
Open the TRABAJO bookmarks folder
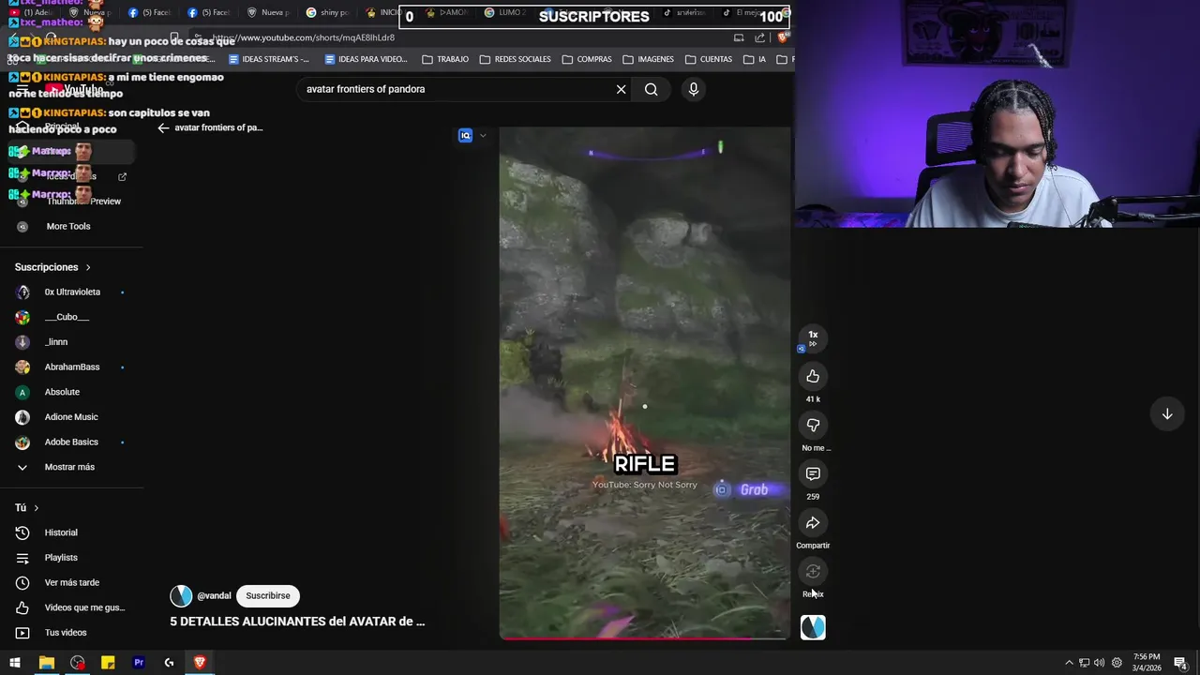point(445,59)
